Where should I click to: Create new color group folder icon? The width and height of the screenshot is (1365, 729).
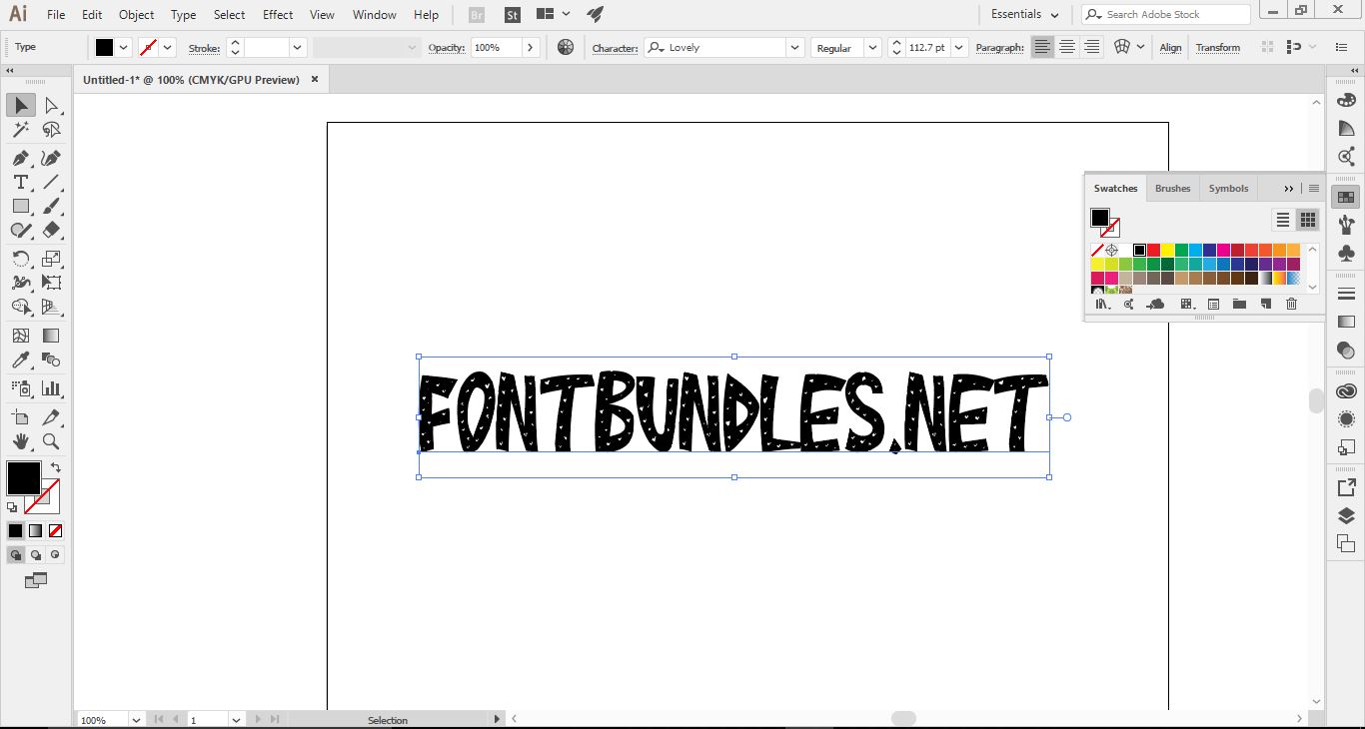(x=1239, y=304)
